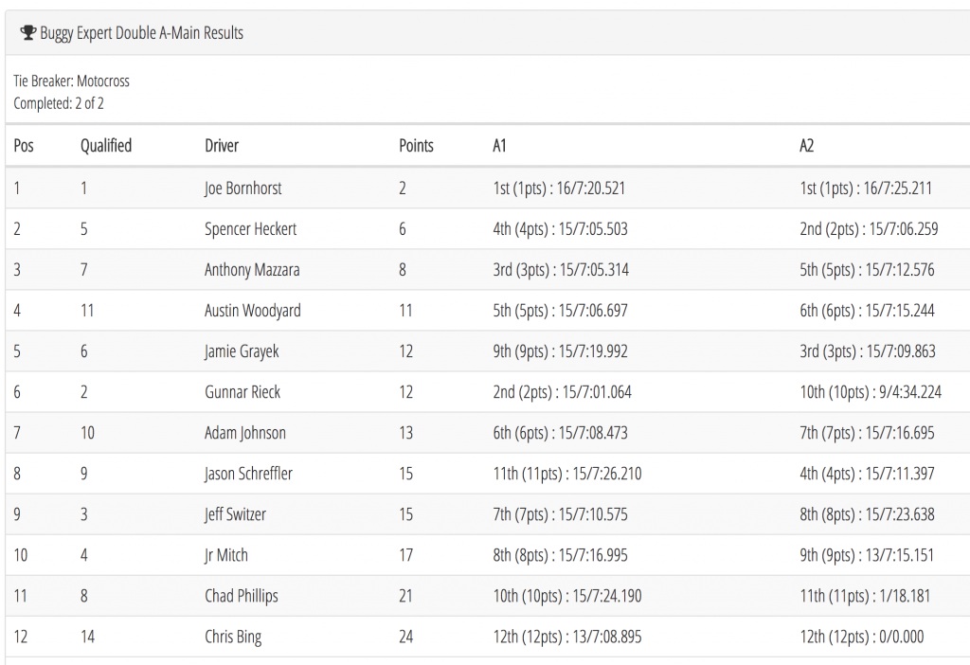Click Jeff Switzer's name
The image size is (970, 665).
click(236, 514)
